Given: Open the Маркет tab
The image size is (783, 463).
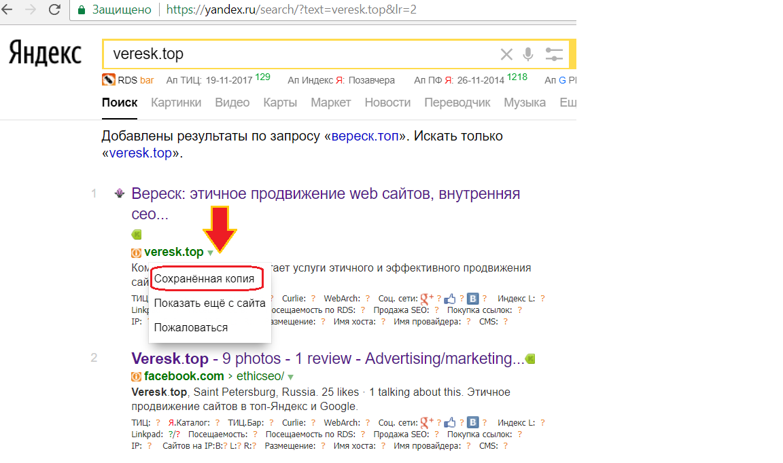Looking at the screenshot, I should point(330,103).
